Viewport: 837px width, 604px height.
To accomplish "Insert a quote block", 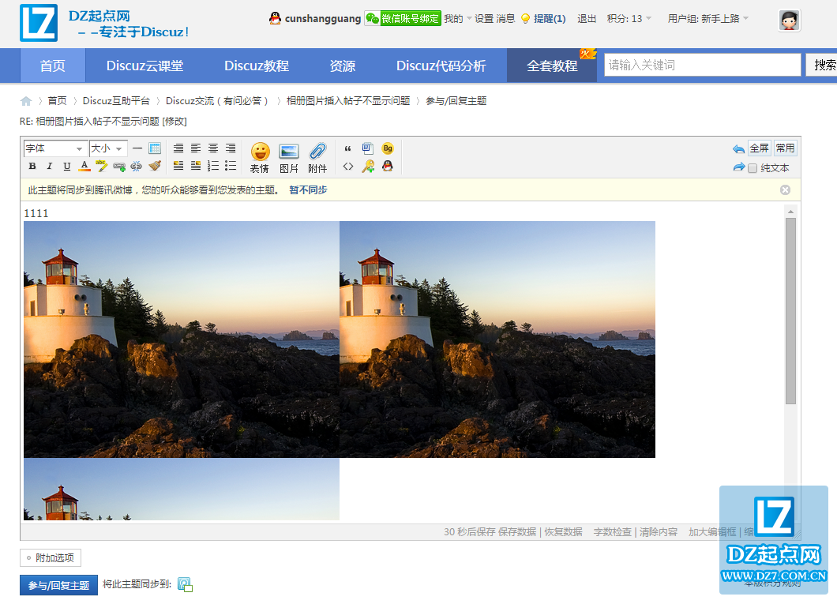I will 348,149.
